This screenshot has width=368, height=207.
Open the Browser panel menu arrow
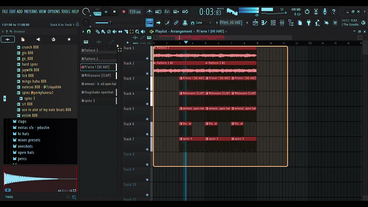pyautogui.click(x=3, y=32)
